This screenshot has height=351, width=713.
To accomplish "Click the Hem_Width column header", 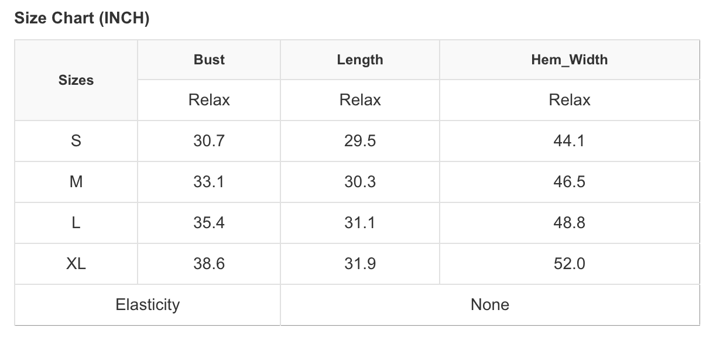I will coord(570,60).
